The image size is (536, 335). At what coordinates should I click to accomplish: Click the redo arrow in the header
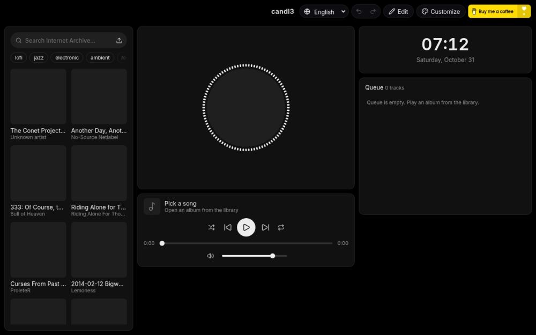pos(373,11)
